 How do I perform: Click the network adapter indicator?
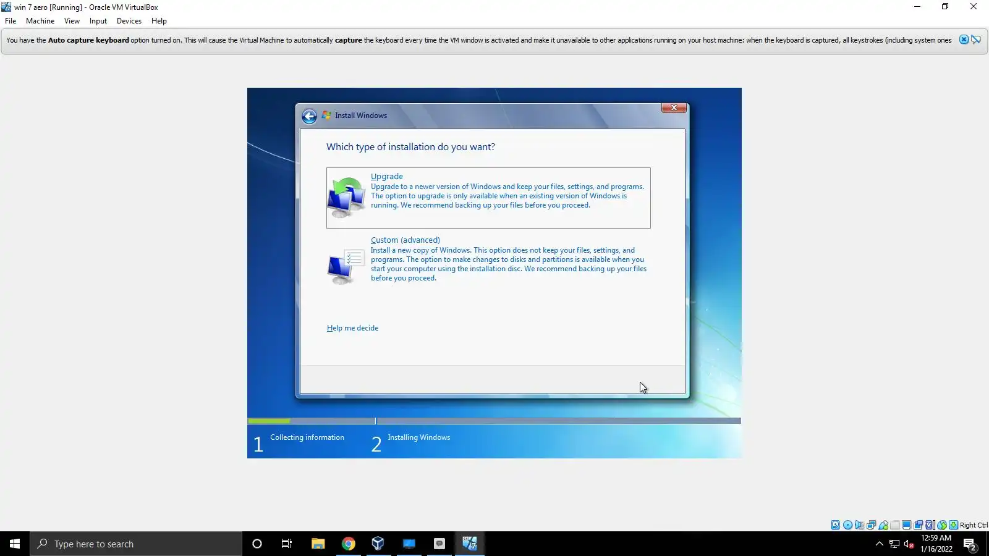tap(871, 525)
